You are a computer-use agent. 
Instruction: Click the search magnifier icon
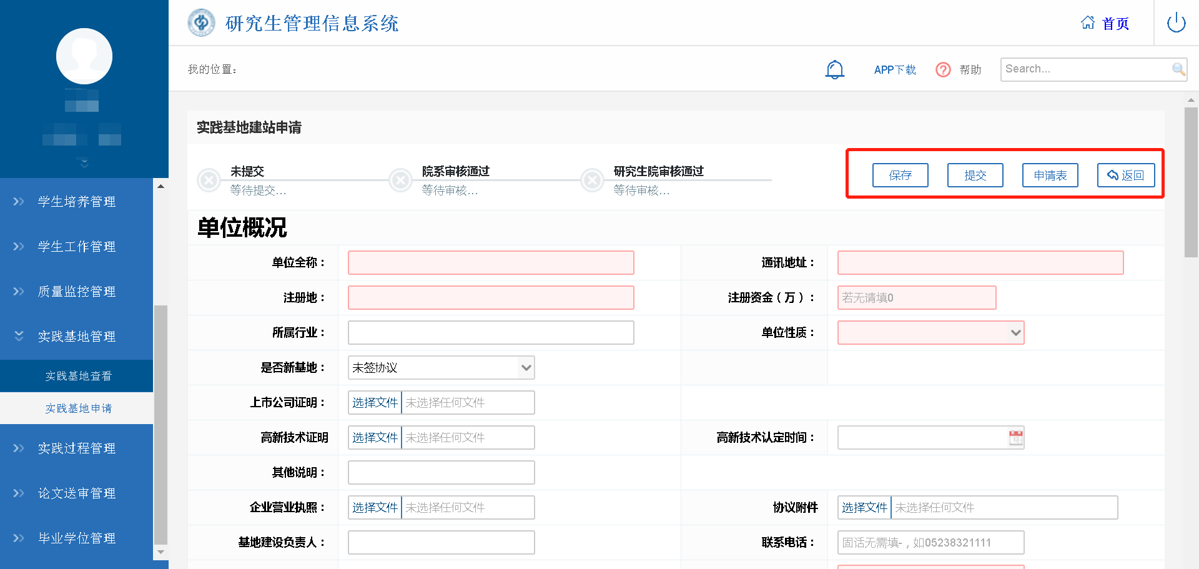tap(1178, 69)
